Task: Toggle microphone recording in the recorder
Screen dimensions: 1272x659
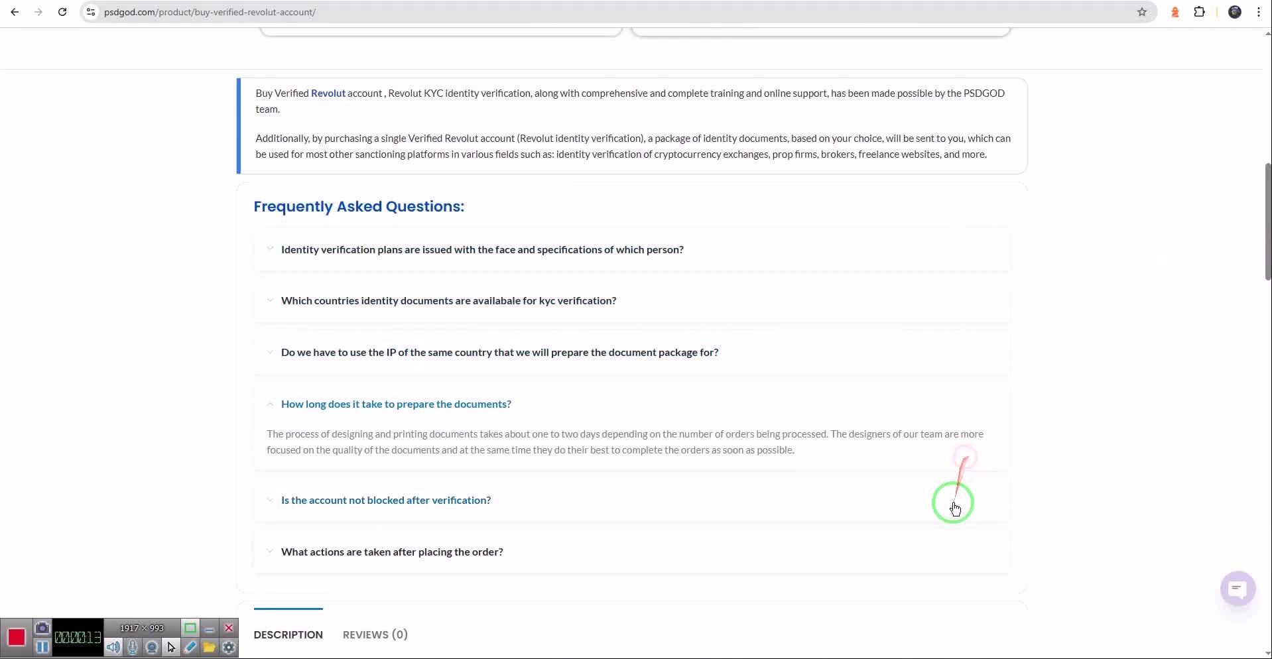Action: coord(133,647)
